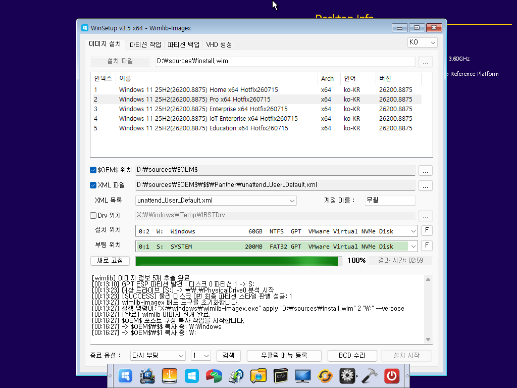Image resolution: width=517 pixels, height=388 pixels.
Task: Click the 검색 button
Action: [229, 356]
